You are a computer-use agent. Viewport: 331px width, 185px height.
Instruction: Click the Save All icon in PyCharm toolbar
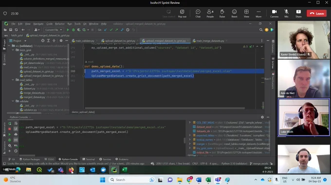(x=11, y=30)
